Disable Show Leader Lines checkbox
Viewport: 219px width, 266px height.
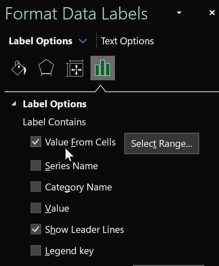36,229
